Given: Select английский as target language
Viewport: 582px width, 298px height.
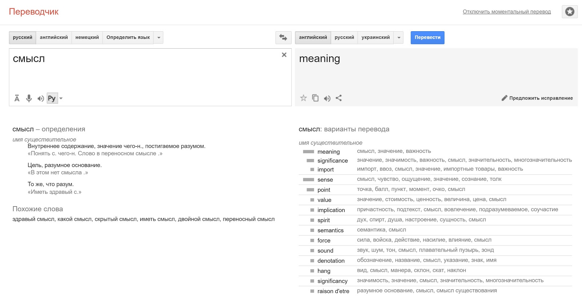Looking at the screenshot, I should pyautogui.click(x=313, y=37).
